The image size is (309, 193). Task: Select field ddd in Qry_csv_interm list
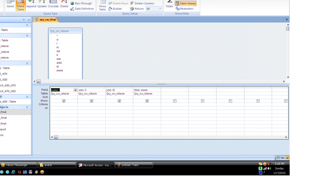point(59,63)
